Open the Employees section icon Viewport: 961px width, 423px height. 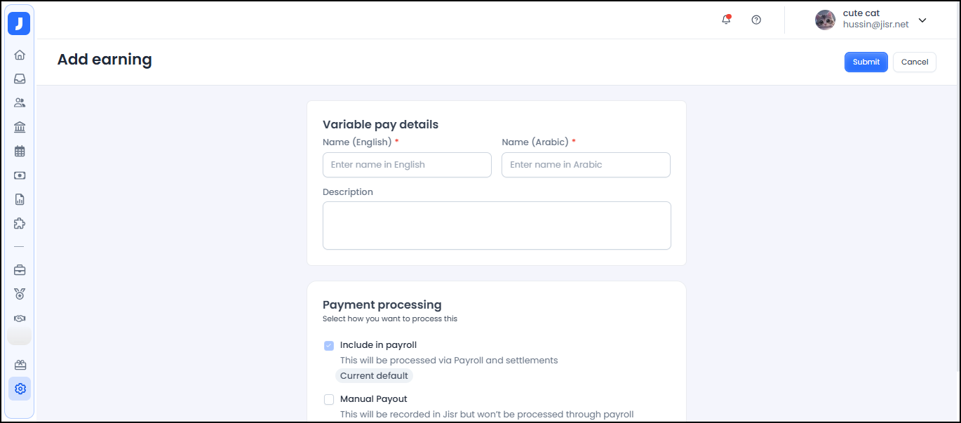pos(20,102)
